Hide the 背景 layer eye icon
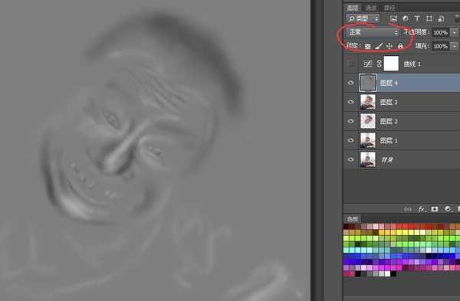460x301 pixels. [350, 159]
